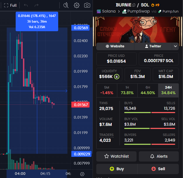Image resolution: width=183 pixels, height=178 pixels.
Task: Open the PumpSwap DEX link
Action: (136, 11)
